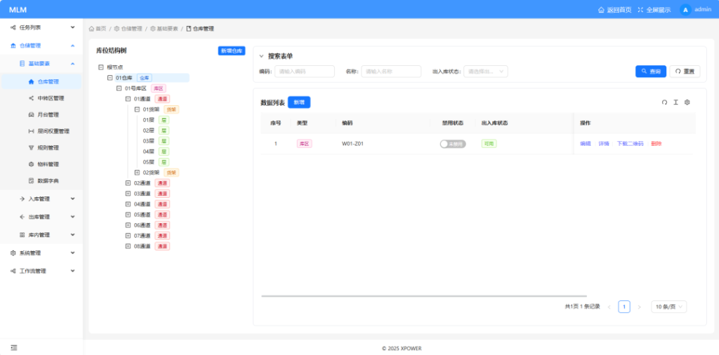Viewport: 719px width, 355px height.
Task: Expand the 02通道 tree node
Action: 128,183
